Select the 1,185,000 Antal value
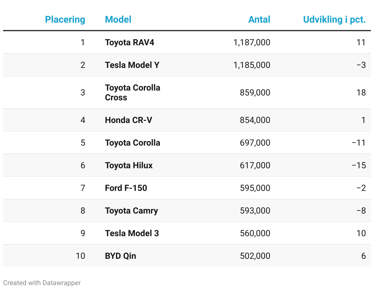Viewport: 374px width, 290px height. [252, 65]
